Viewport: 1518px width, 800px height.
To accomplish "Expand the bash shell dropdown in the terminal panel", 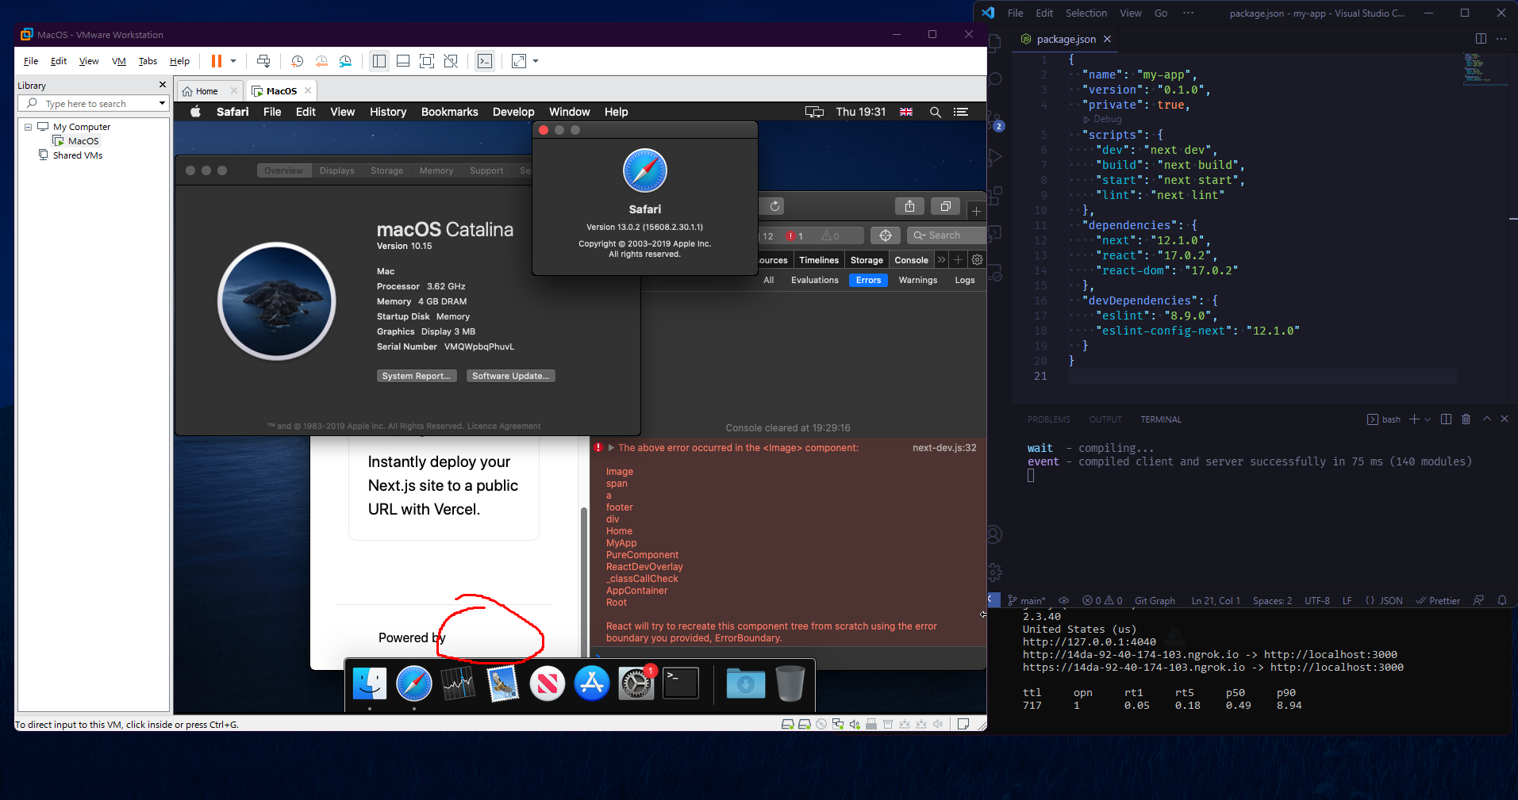I will pos(1426,419).
